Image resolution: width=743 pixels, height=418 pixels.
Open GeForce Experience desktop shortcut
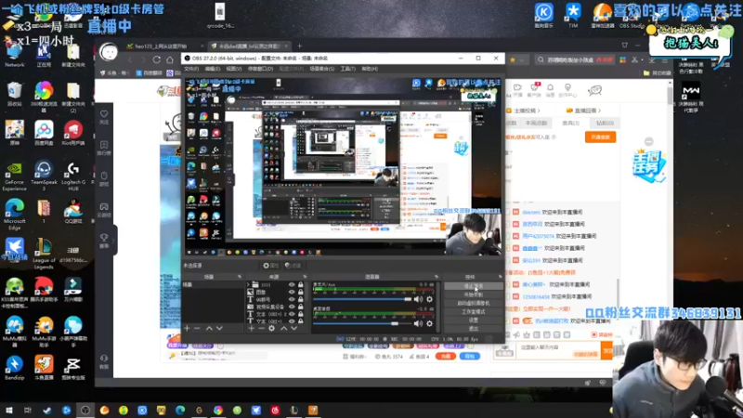(14, 176)
